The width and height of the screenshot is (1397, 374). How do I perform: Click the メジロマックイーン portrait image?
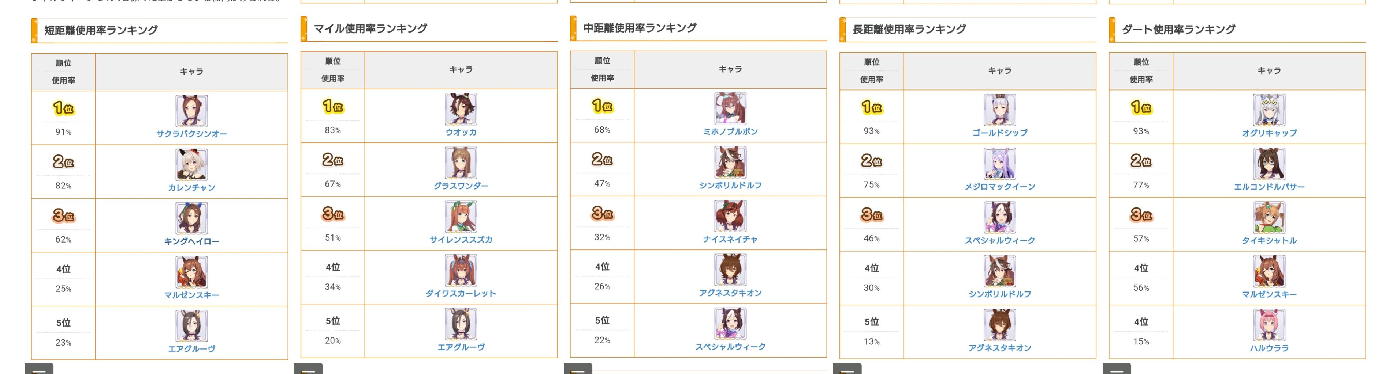(x=999, y=164)
